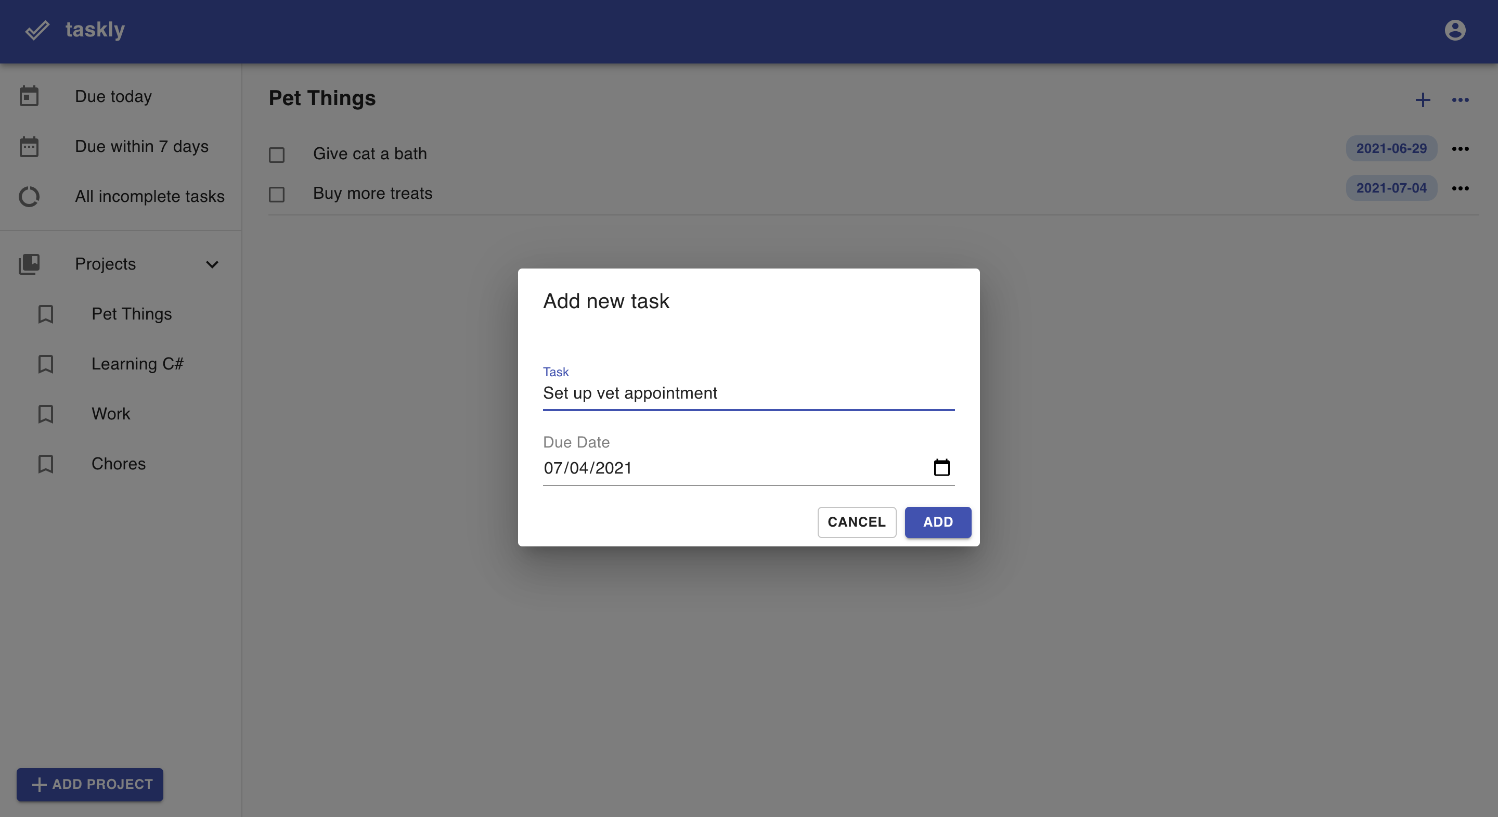This screenshot has height=817, width=1498.
Task: Check off the Give cat a bath task
Action: pos(277,154)
